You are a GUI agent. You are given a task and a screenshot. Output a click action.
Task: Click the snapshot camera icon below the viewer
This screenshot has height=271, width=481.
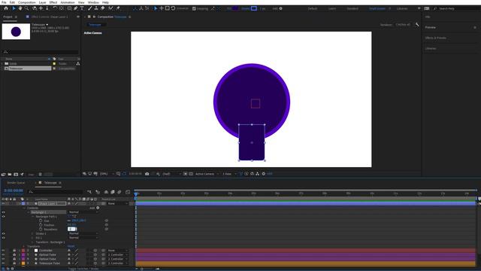point(147,174)
